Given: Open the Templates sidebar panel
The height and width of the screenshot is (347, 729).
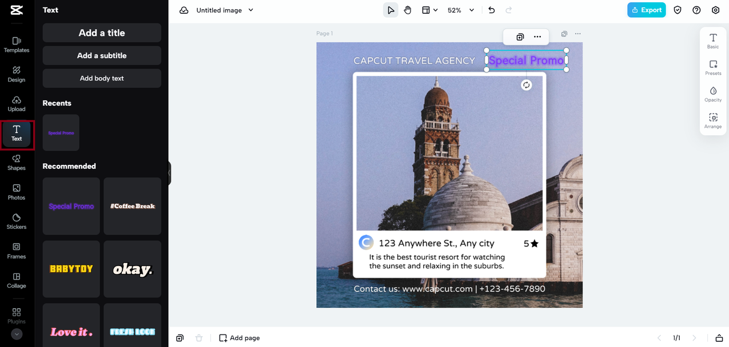Looking at the screenshot, I should pos(17,45).
